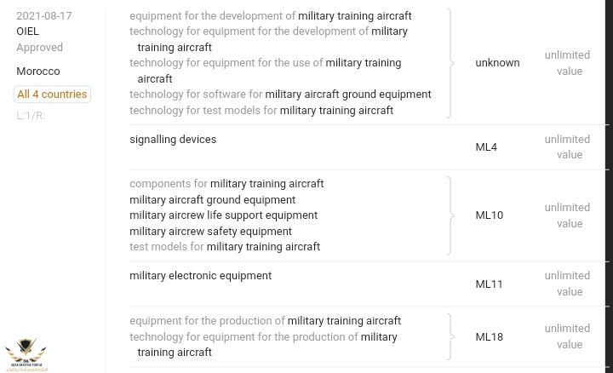Click the ML11 rating code
Image resolution: width=613 pixels, height=373 pixels.
coord(489,284)
